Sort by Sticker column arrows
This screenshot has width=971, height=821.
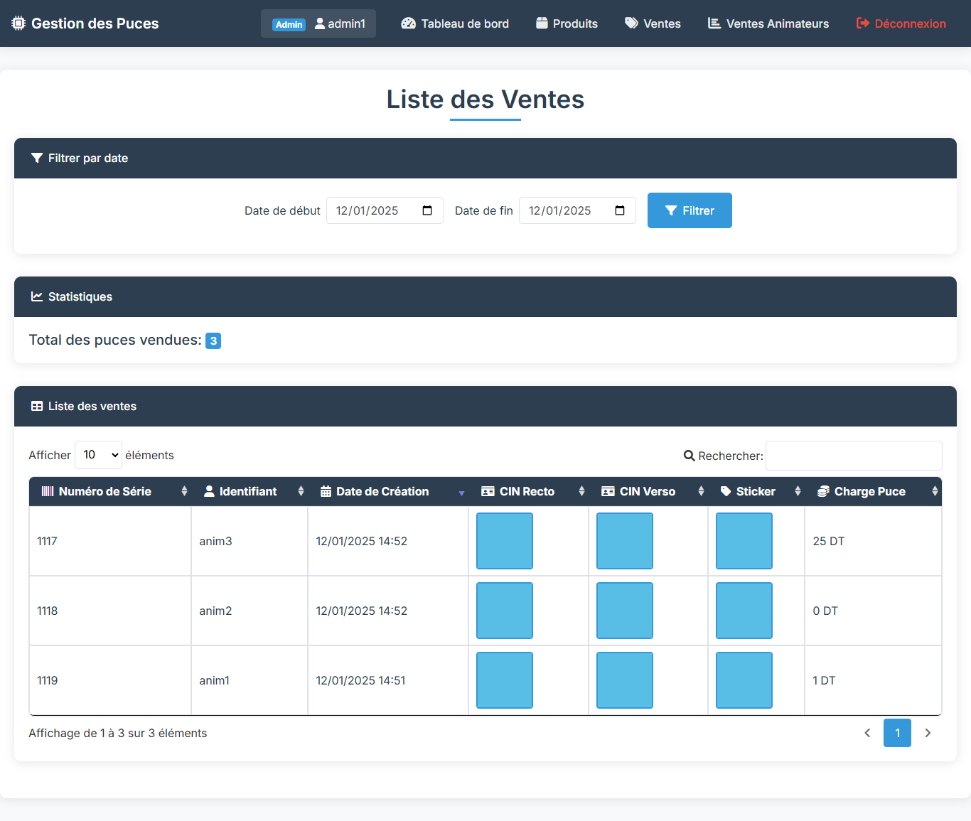pos(798,491)
